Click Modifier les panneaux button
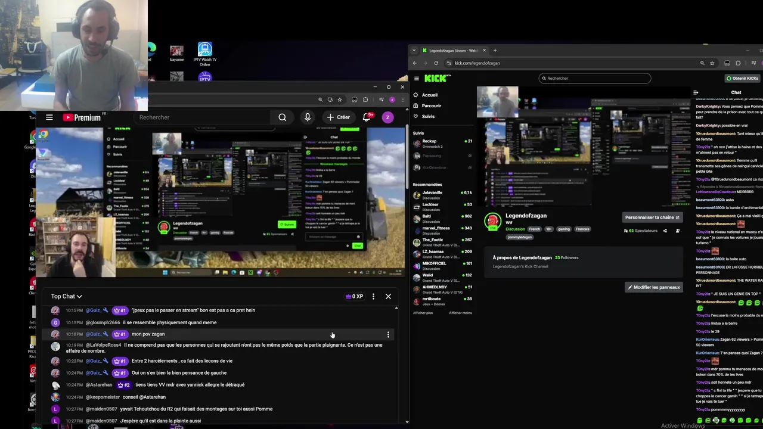This screenshot has height=429, width=763. coord(653,287)
